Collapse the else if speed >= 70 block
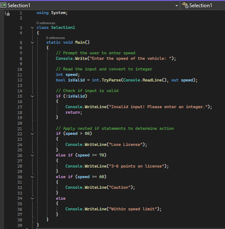 32,155
